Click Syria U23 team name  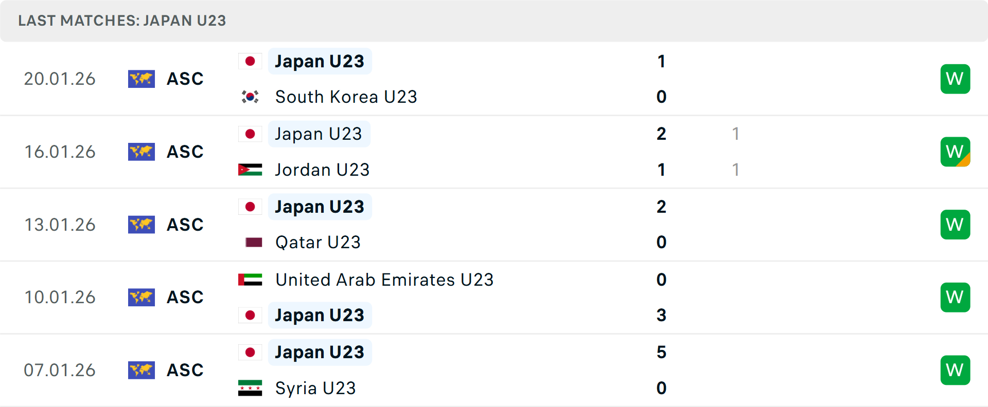315,388
